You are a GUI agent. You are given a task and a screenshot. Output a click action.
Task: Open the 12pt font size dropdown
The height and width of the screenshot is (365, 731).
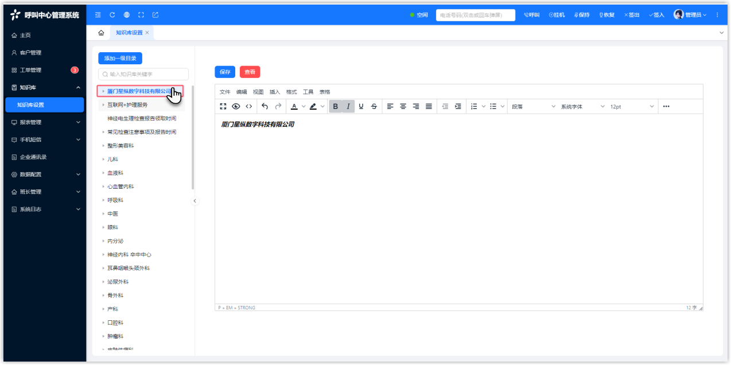point(632,107)
